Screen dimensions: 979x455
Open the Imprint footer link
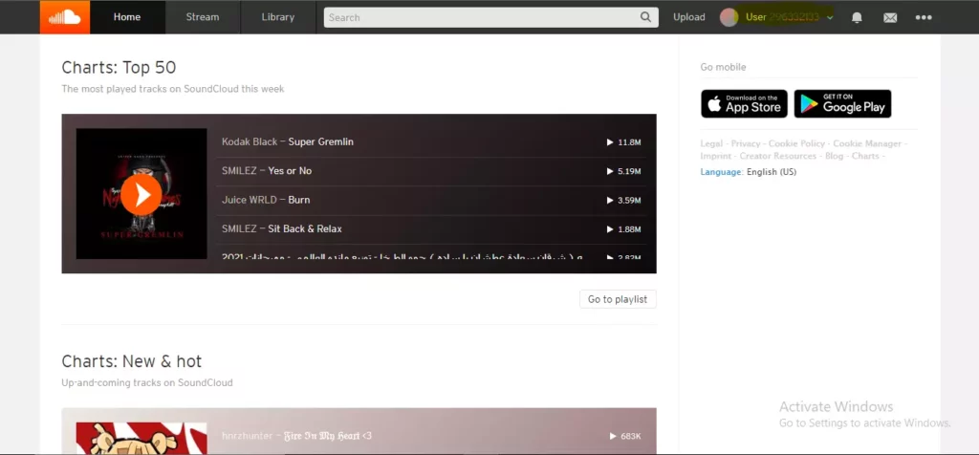715,156
